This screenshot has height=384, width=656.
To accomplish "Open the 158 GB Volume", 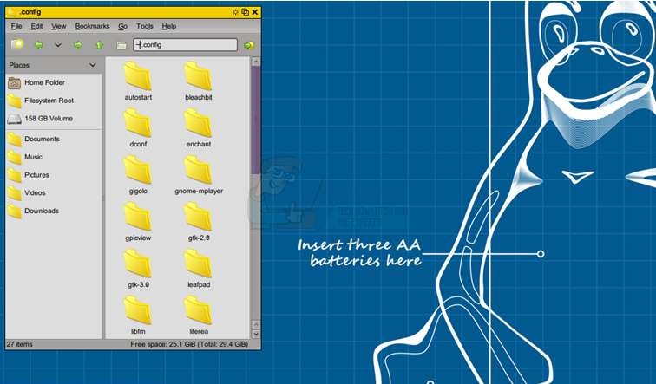I will coord(48,118).
